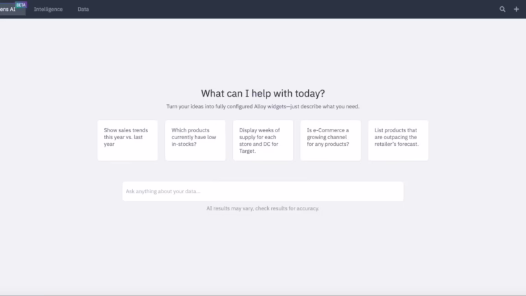Open the search magnifier icon
Screen dimensions: 526x296
click(503, 10)
